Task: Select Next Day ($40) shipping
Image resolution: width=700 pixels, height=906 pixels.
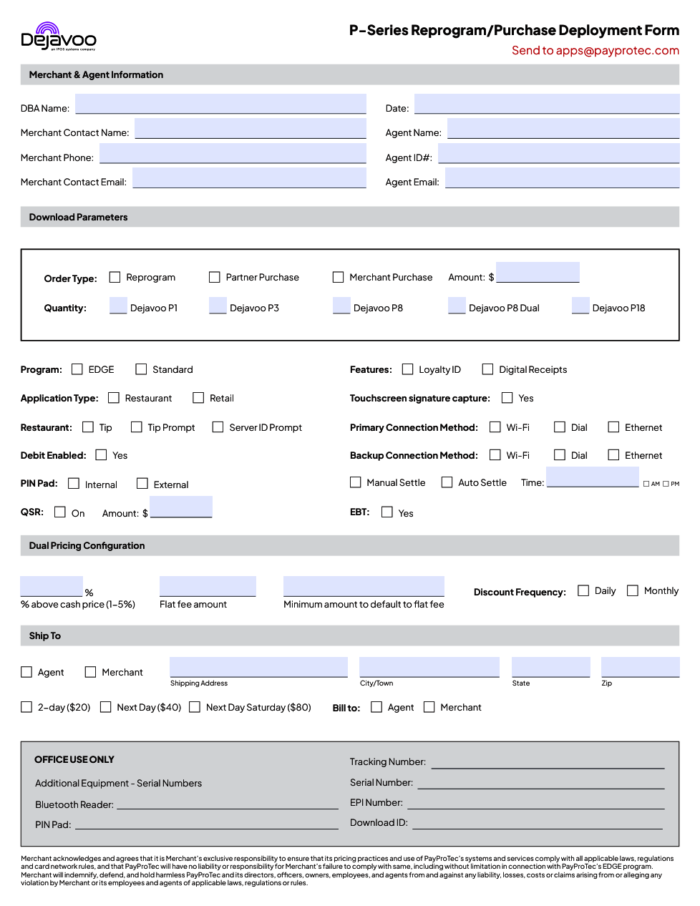Action: coord(106,707)
